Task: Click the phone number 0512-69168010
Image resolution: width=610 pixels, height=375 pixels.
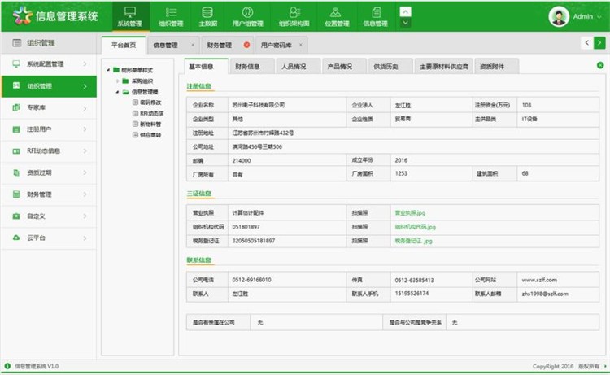Action: [x=251, y=280]
